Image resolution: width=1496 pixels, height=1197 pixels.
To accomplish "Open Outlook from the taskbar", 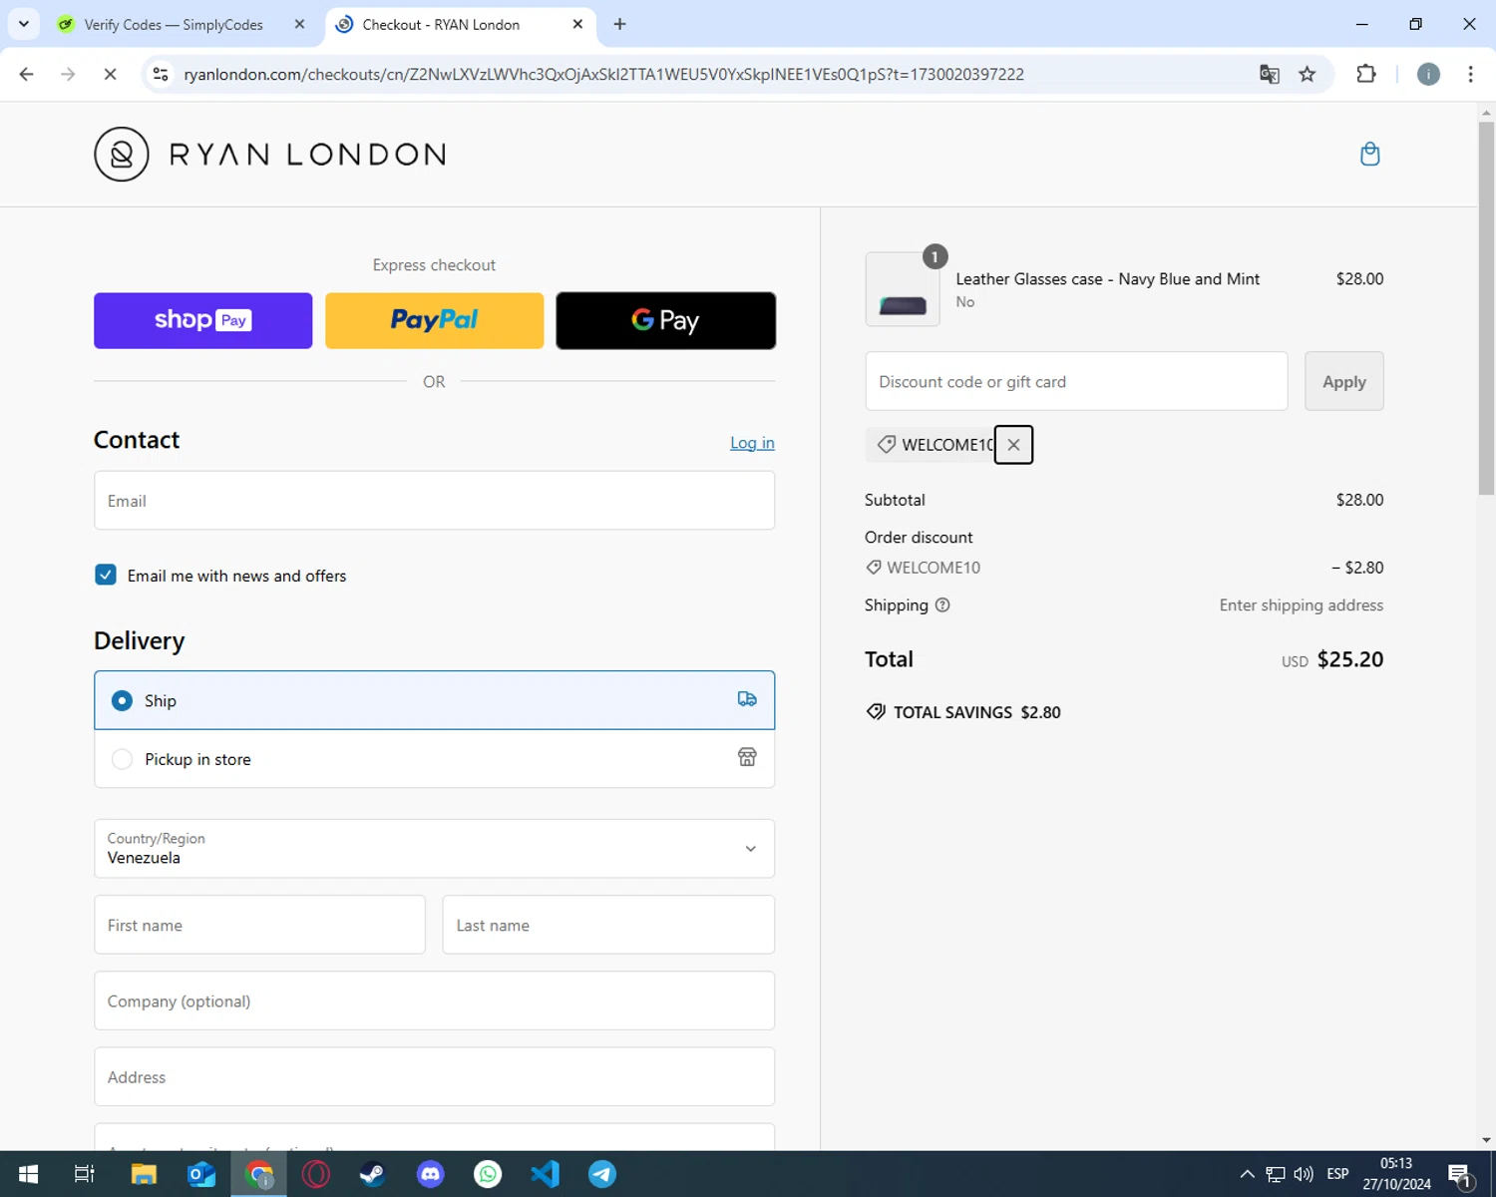I will coord(201,1174).
